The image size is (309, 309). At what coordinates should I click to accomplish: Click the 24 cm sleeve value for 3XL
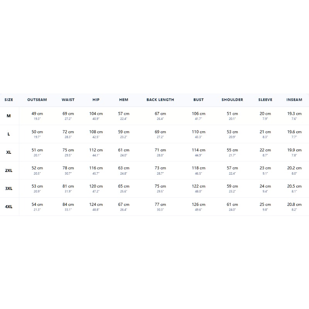[265, 186]
